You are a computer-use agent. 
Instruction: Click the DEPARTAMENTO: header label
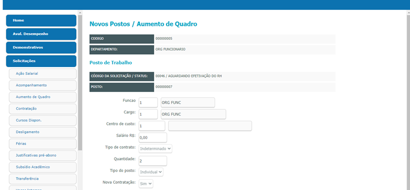coord(104,49)
